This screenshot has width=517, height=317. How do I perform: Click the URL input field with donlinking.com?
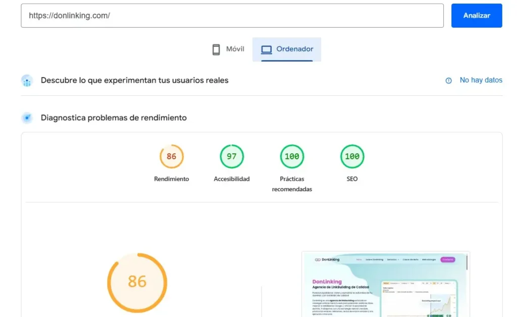point(232,16)
